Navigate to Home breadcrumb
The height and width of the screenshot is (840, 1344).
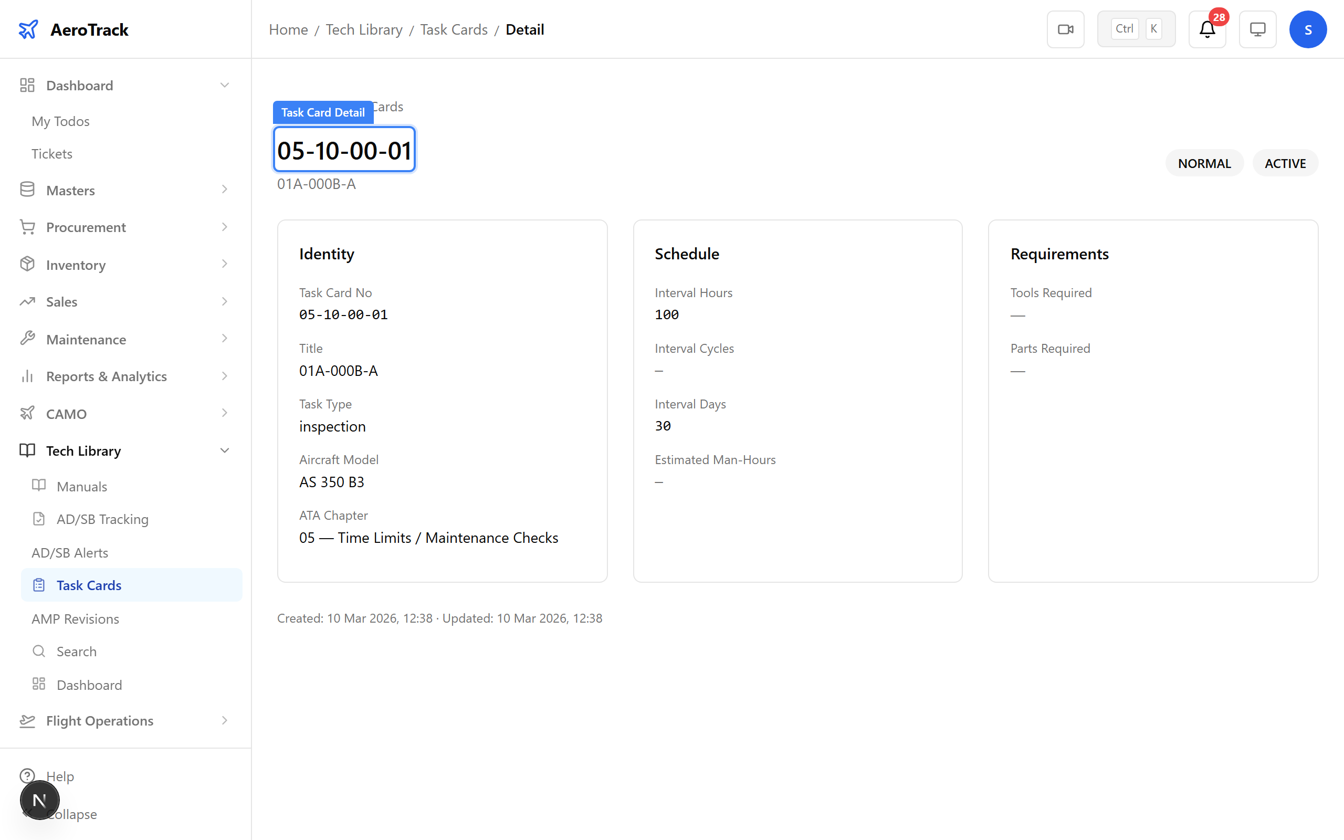[x=288, y=29]
